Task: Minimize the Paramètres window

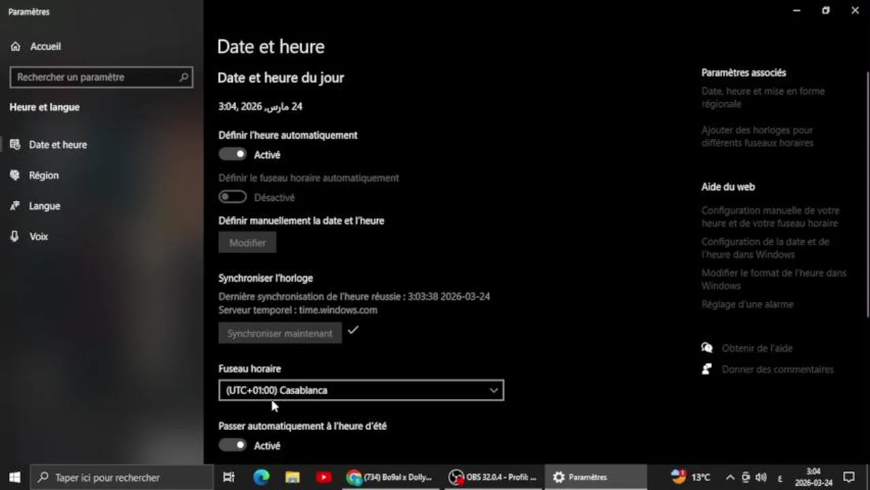Action: (x=796, y=10)
